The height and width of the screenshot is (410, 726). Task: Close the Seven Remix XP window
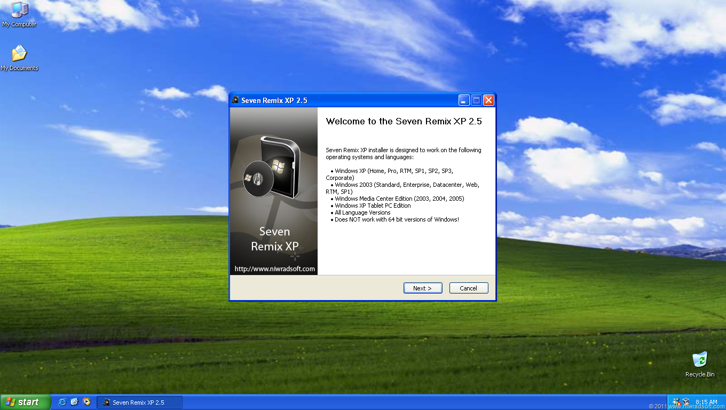click(488, 100)
